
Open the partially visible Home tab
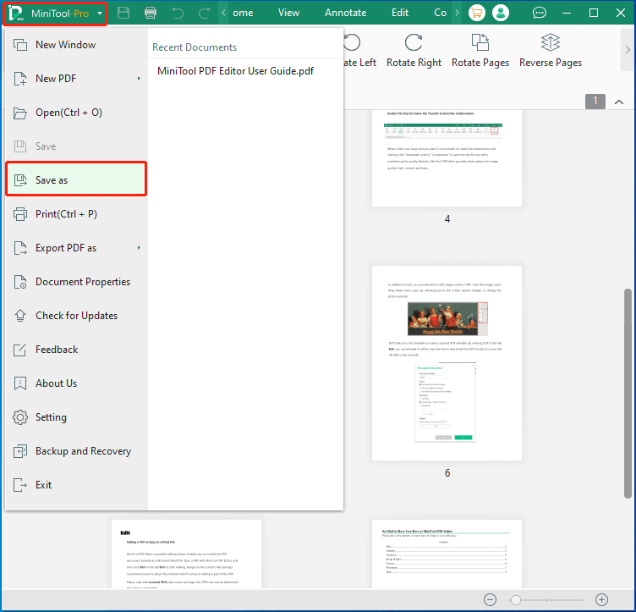[243, 13]
